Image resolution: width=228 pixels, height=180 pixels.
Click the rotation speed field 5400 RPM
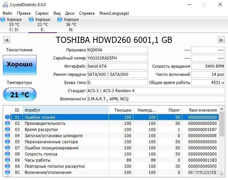point(208,66)
